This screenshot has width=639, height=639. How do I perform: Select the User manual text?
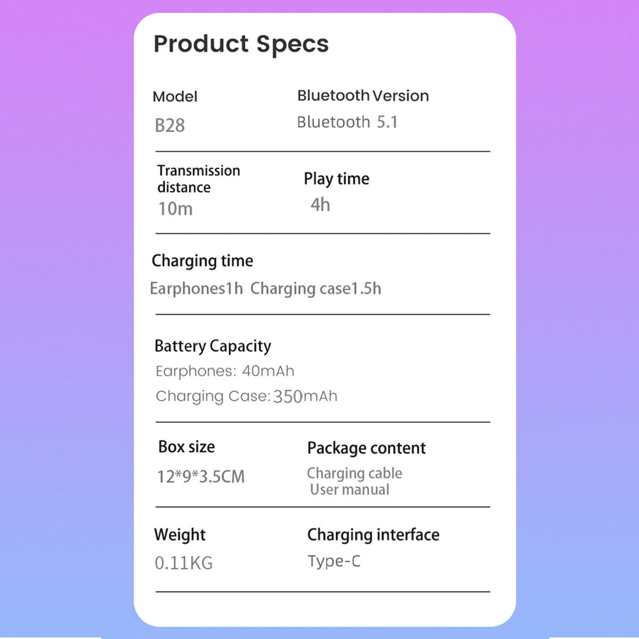coord(349,490)
